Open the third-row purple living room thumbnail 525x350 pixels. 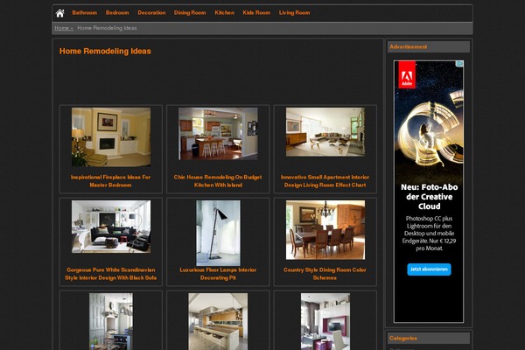325,321
